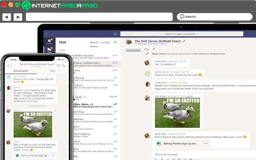This screenshot has width=256, height=160.
Task: Open the Cline chat dated 6/5
Action: tap(96, 142)
